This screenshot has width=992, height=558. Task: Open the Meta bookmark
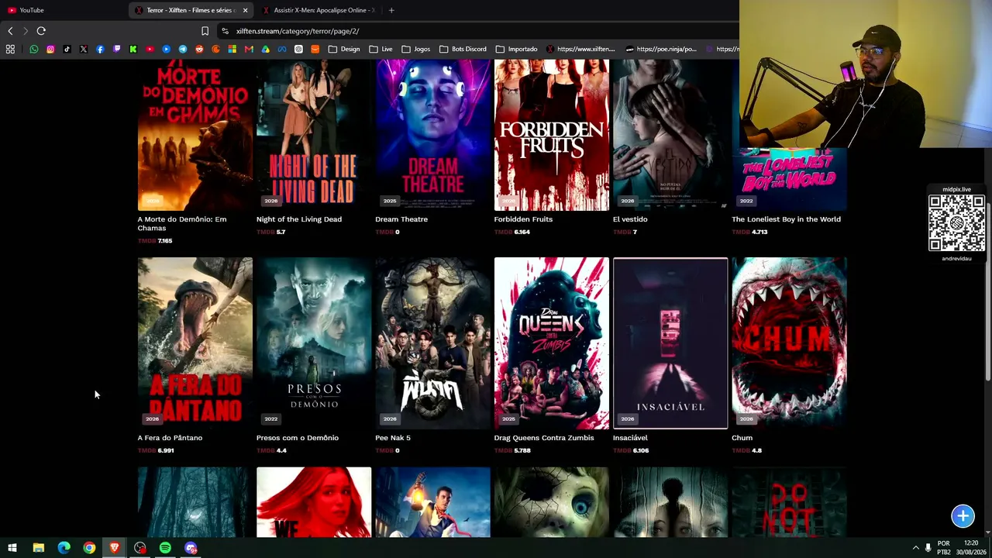(x=282, y=49)
